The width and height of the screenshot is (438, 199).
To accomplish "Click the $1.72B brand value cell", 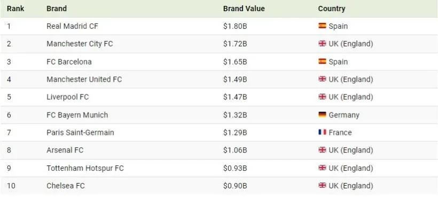I will [235, 44].
